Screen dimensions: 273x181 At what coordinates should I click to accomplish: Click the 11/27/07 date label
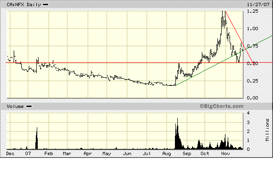258,5
